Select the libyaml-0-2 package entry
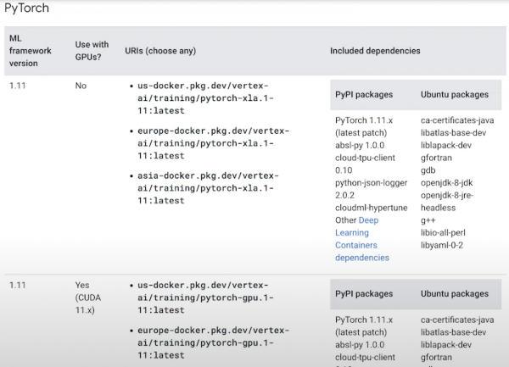509x367 pixels. tap(442, 246)
